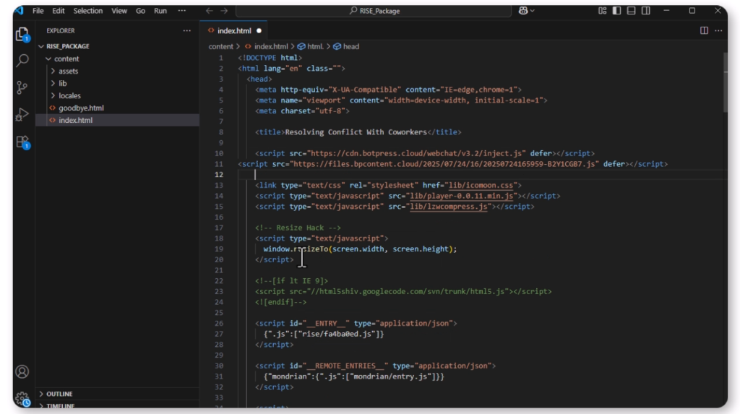Open the Accounts icon in activity bar

(x=22, y=372)
